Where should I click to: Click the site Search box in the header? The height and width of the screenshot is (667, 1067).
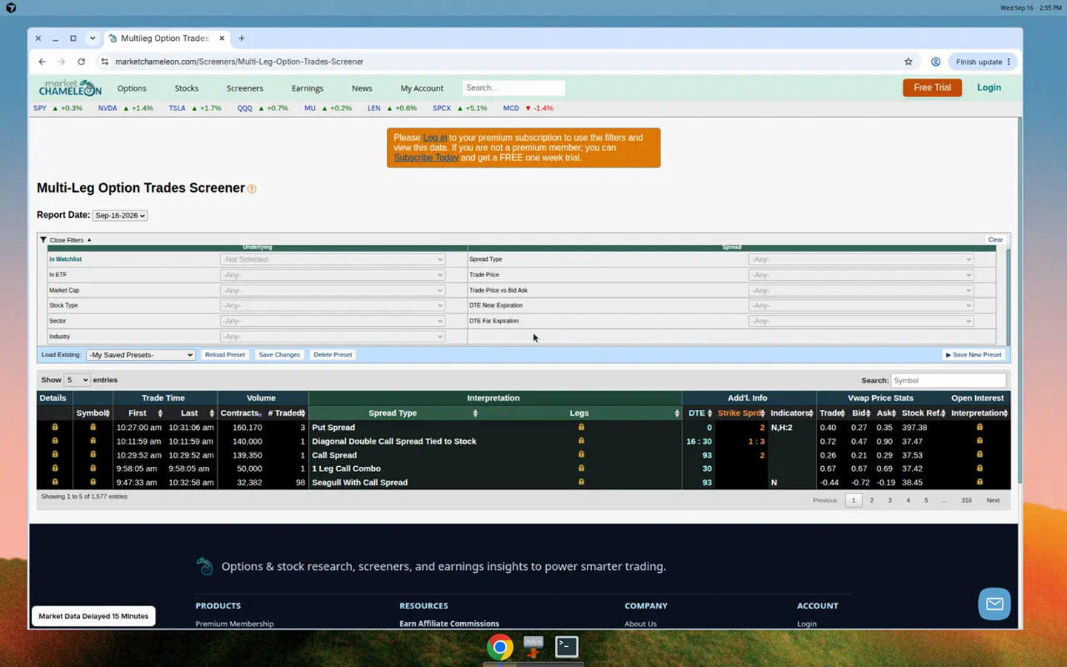tap(513, 88)
